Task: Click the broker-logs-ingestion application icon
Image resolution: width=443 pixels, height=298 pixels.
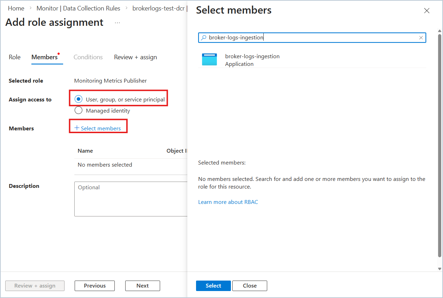Action: pyautogui.click(x=209, y=60)
